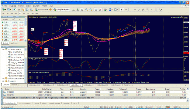Open the arrows objects dropdown
Viewport: 190px width, 109px height.
tap(161, 9)
